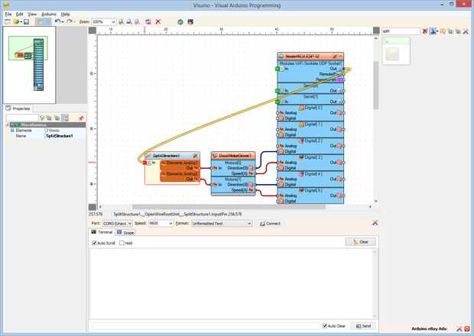Open the Format Unformatted Text dropdown
The width and height of the screenshot is (474, 336).
(x=249, y=224)
